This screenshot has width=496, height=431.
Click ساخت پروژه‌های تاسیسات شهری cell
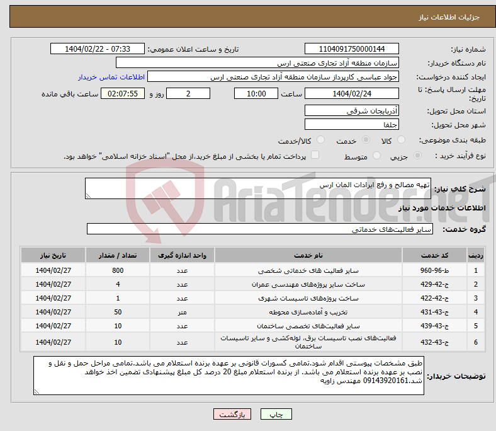308,298
